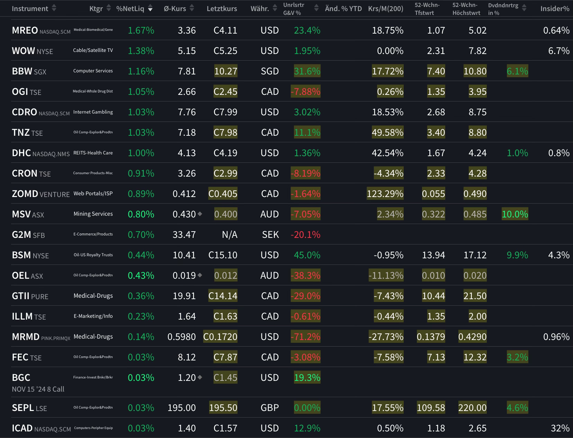Toggle %NetLiq descending sort arrow

[150, 8]
